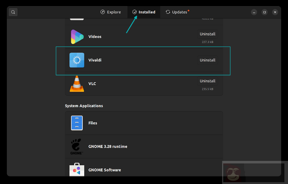Click the compass icon beside Explore
The width and height of the screenshot is (288, 184).
point(103,12)
